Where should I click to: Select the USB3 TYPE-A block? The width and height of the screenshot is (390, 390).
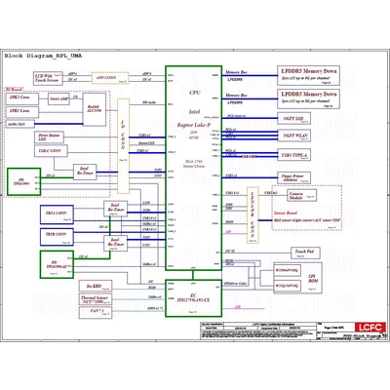tap(293, 155)
